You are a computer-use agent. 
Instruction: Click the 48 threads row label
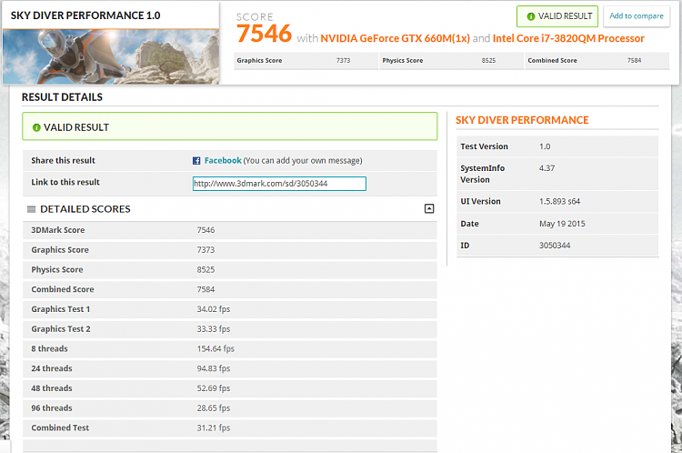click(52, 388)
